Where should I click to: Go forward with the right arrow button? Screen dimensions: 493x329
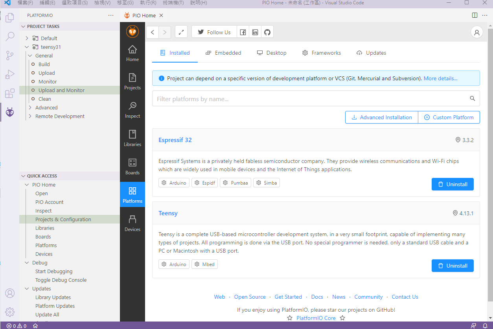165,32
